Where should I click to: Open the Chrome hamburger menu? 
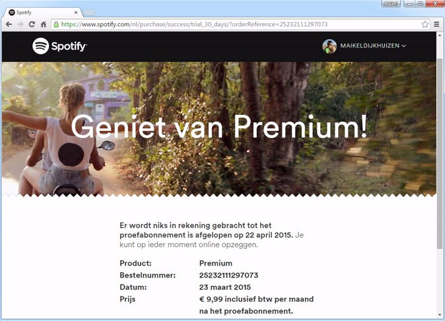coord(436,24)
